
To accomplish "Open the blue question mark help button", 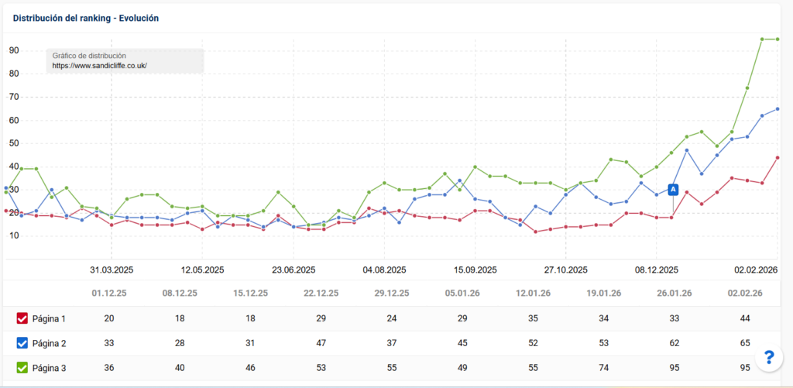I will point(768,357).
